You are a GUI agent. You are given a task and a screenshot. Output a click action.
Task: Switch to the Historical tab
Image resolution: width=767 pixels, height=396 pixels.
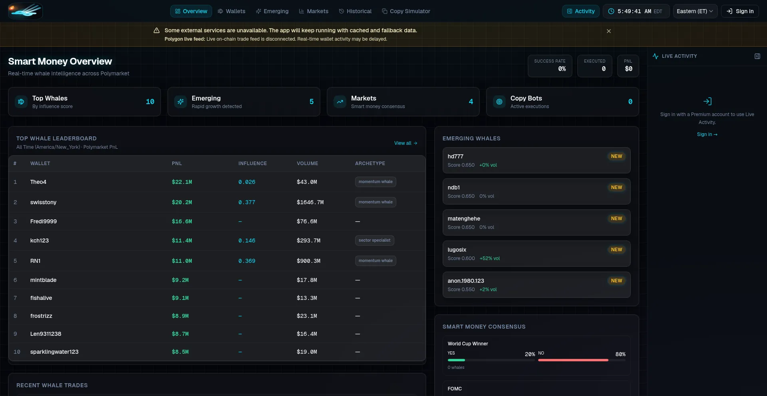click(355, 11)
